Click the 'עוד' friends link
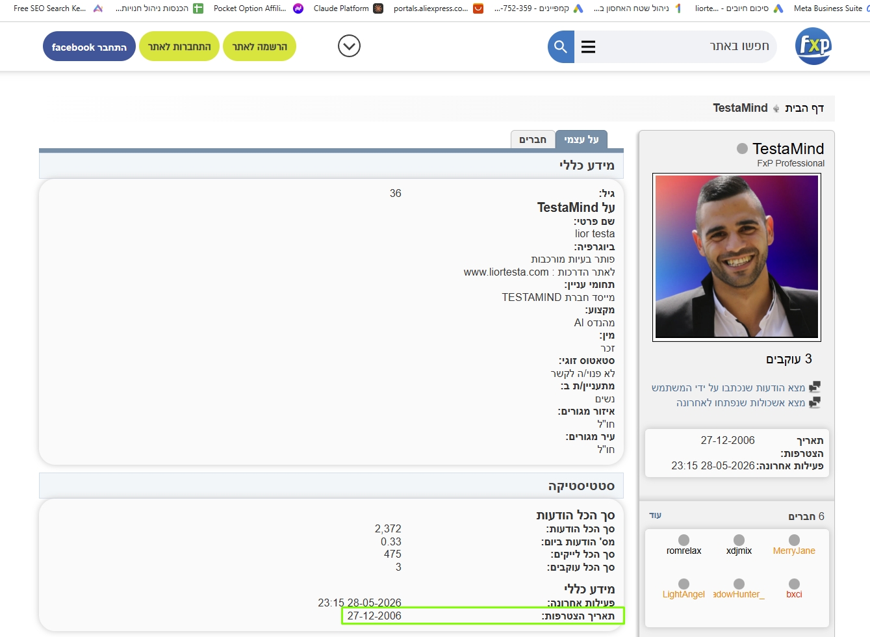 (655, 515)
